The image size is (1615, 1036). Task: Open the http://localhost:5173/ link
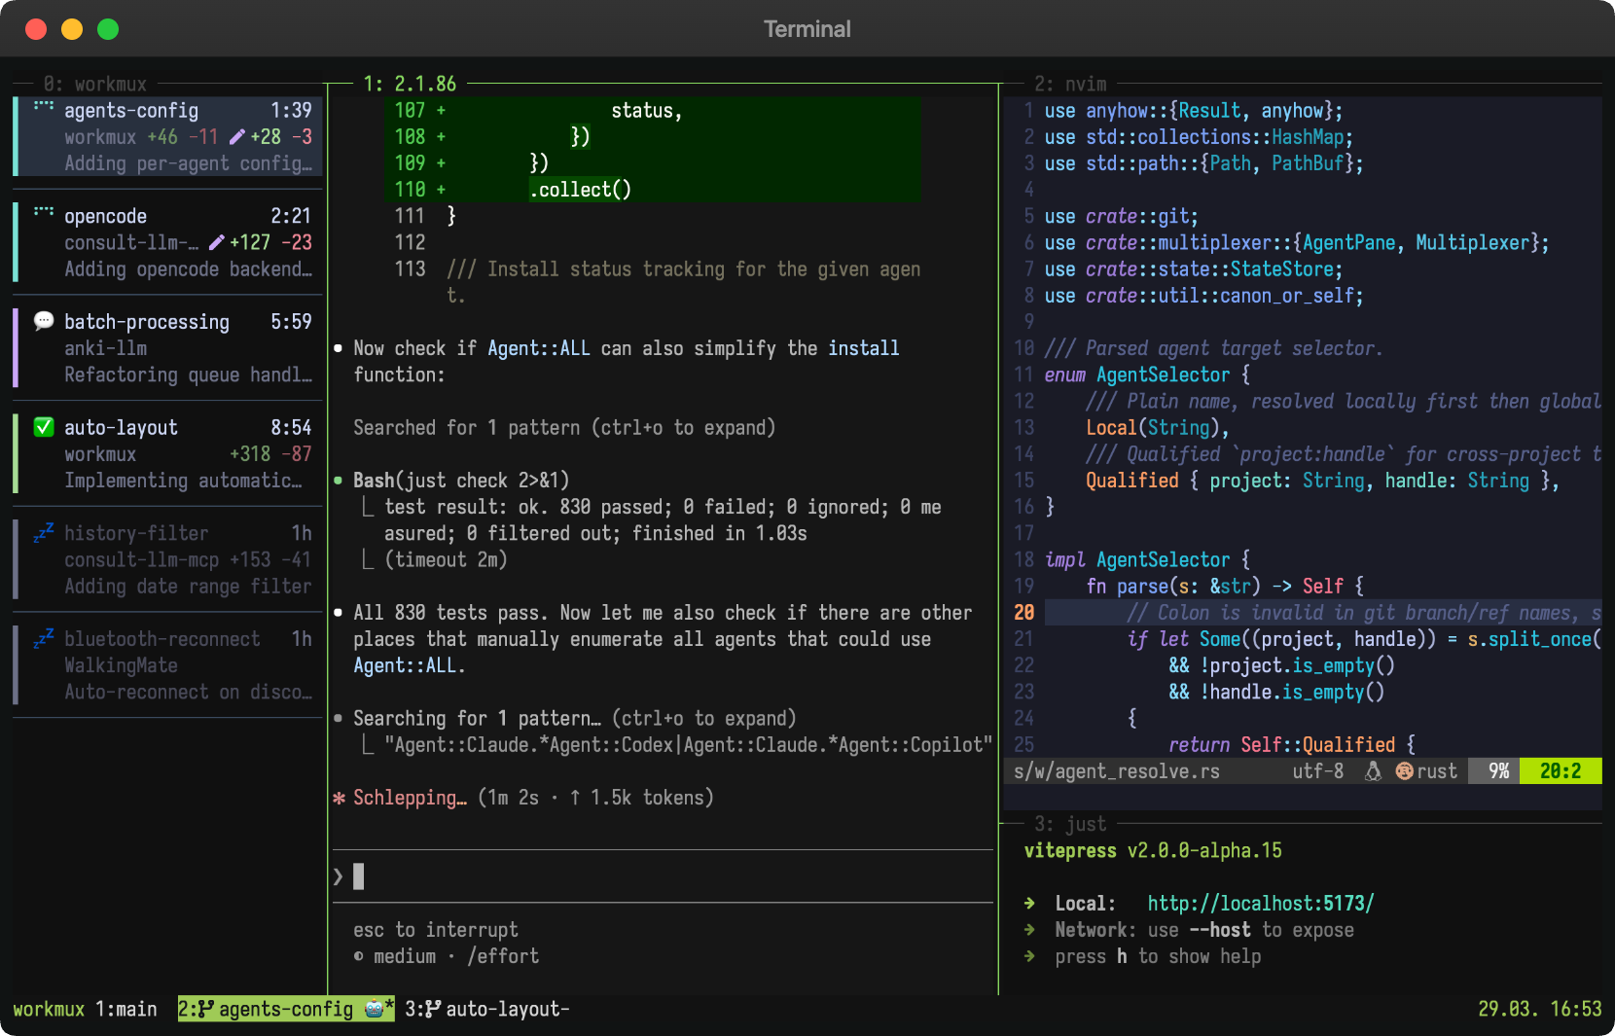(x=1260, y=903)
